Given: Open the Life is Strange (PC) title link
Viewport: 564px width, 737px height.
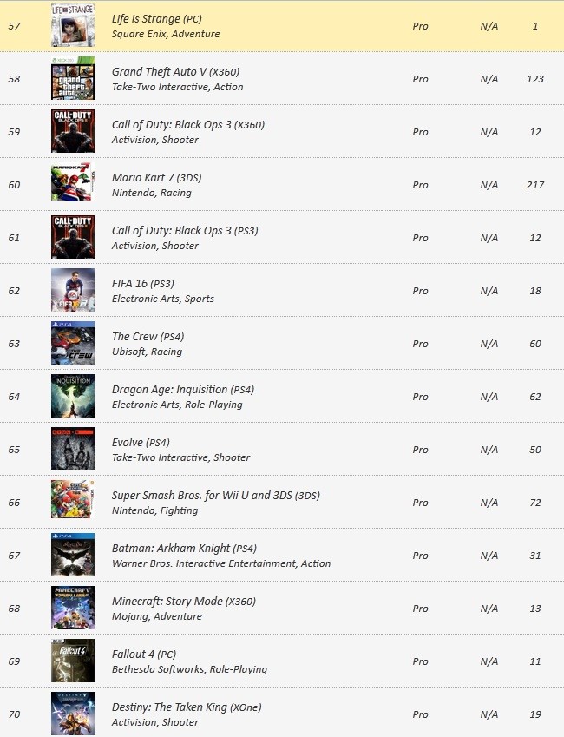Looking at the screenshot, I should tap(157, 19).
